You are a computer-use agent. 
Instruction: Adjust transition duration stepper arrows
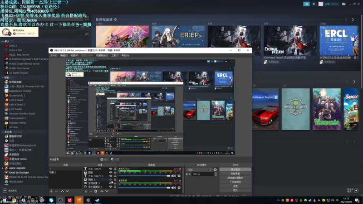[216, 174]
